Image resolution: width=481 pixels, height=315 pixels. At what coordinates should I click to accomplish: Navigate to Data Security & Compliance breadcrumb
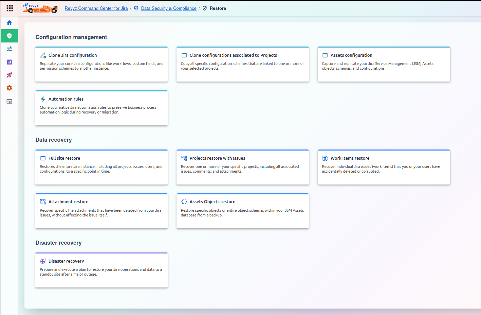click(168, 8)
